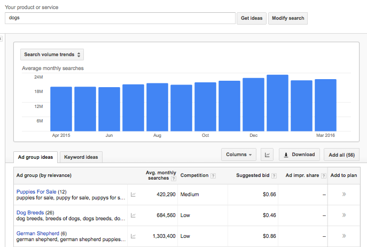Click the 1,303,400 searches value
Viewport: 367px width, 247px height.
click(164, 236)
